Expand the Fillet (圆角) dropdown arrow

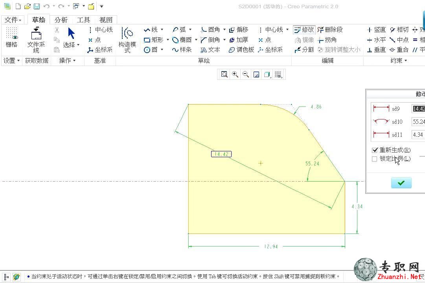[224, 29]
